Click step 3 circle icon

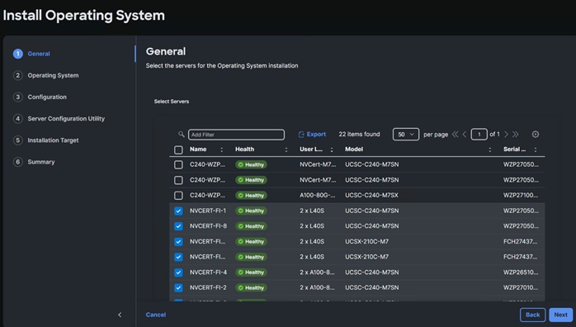point(17,97)
